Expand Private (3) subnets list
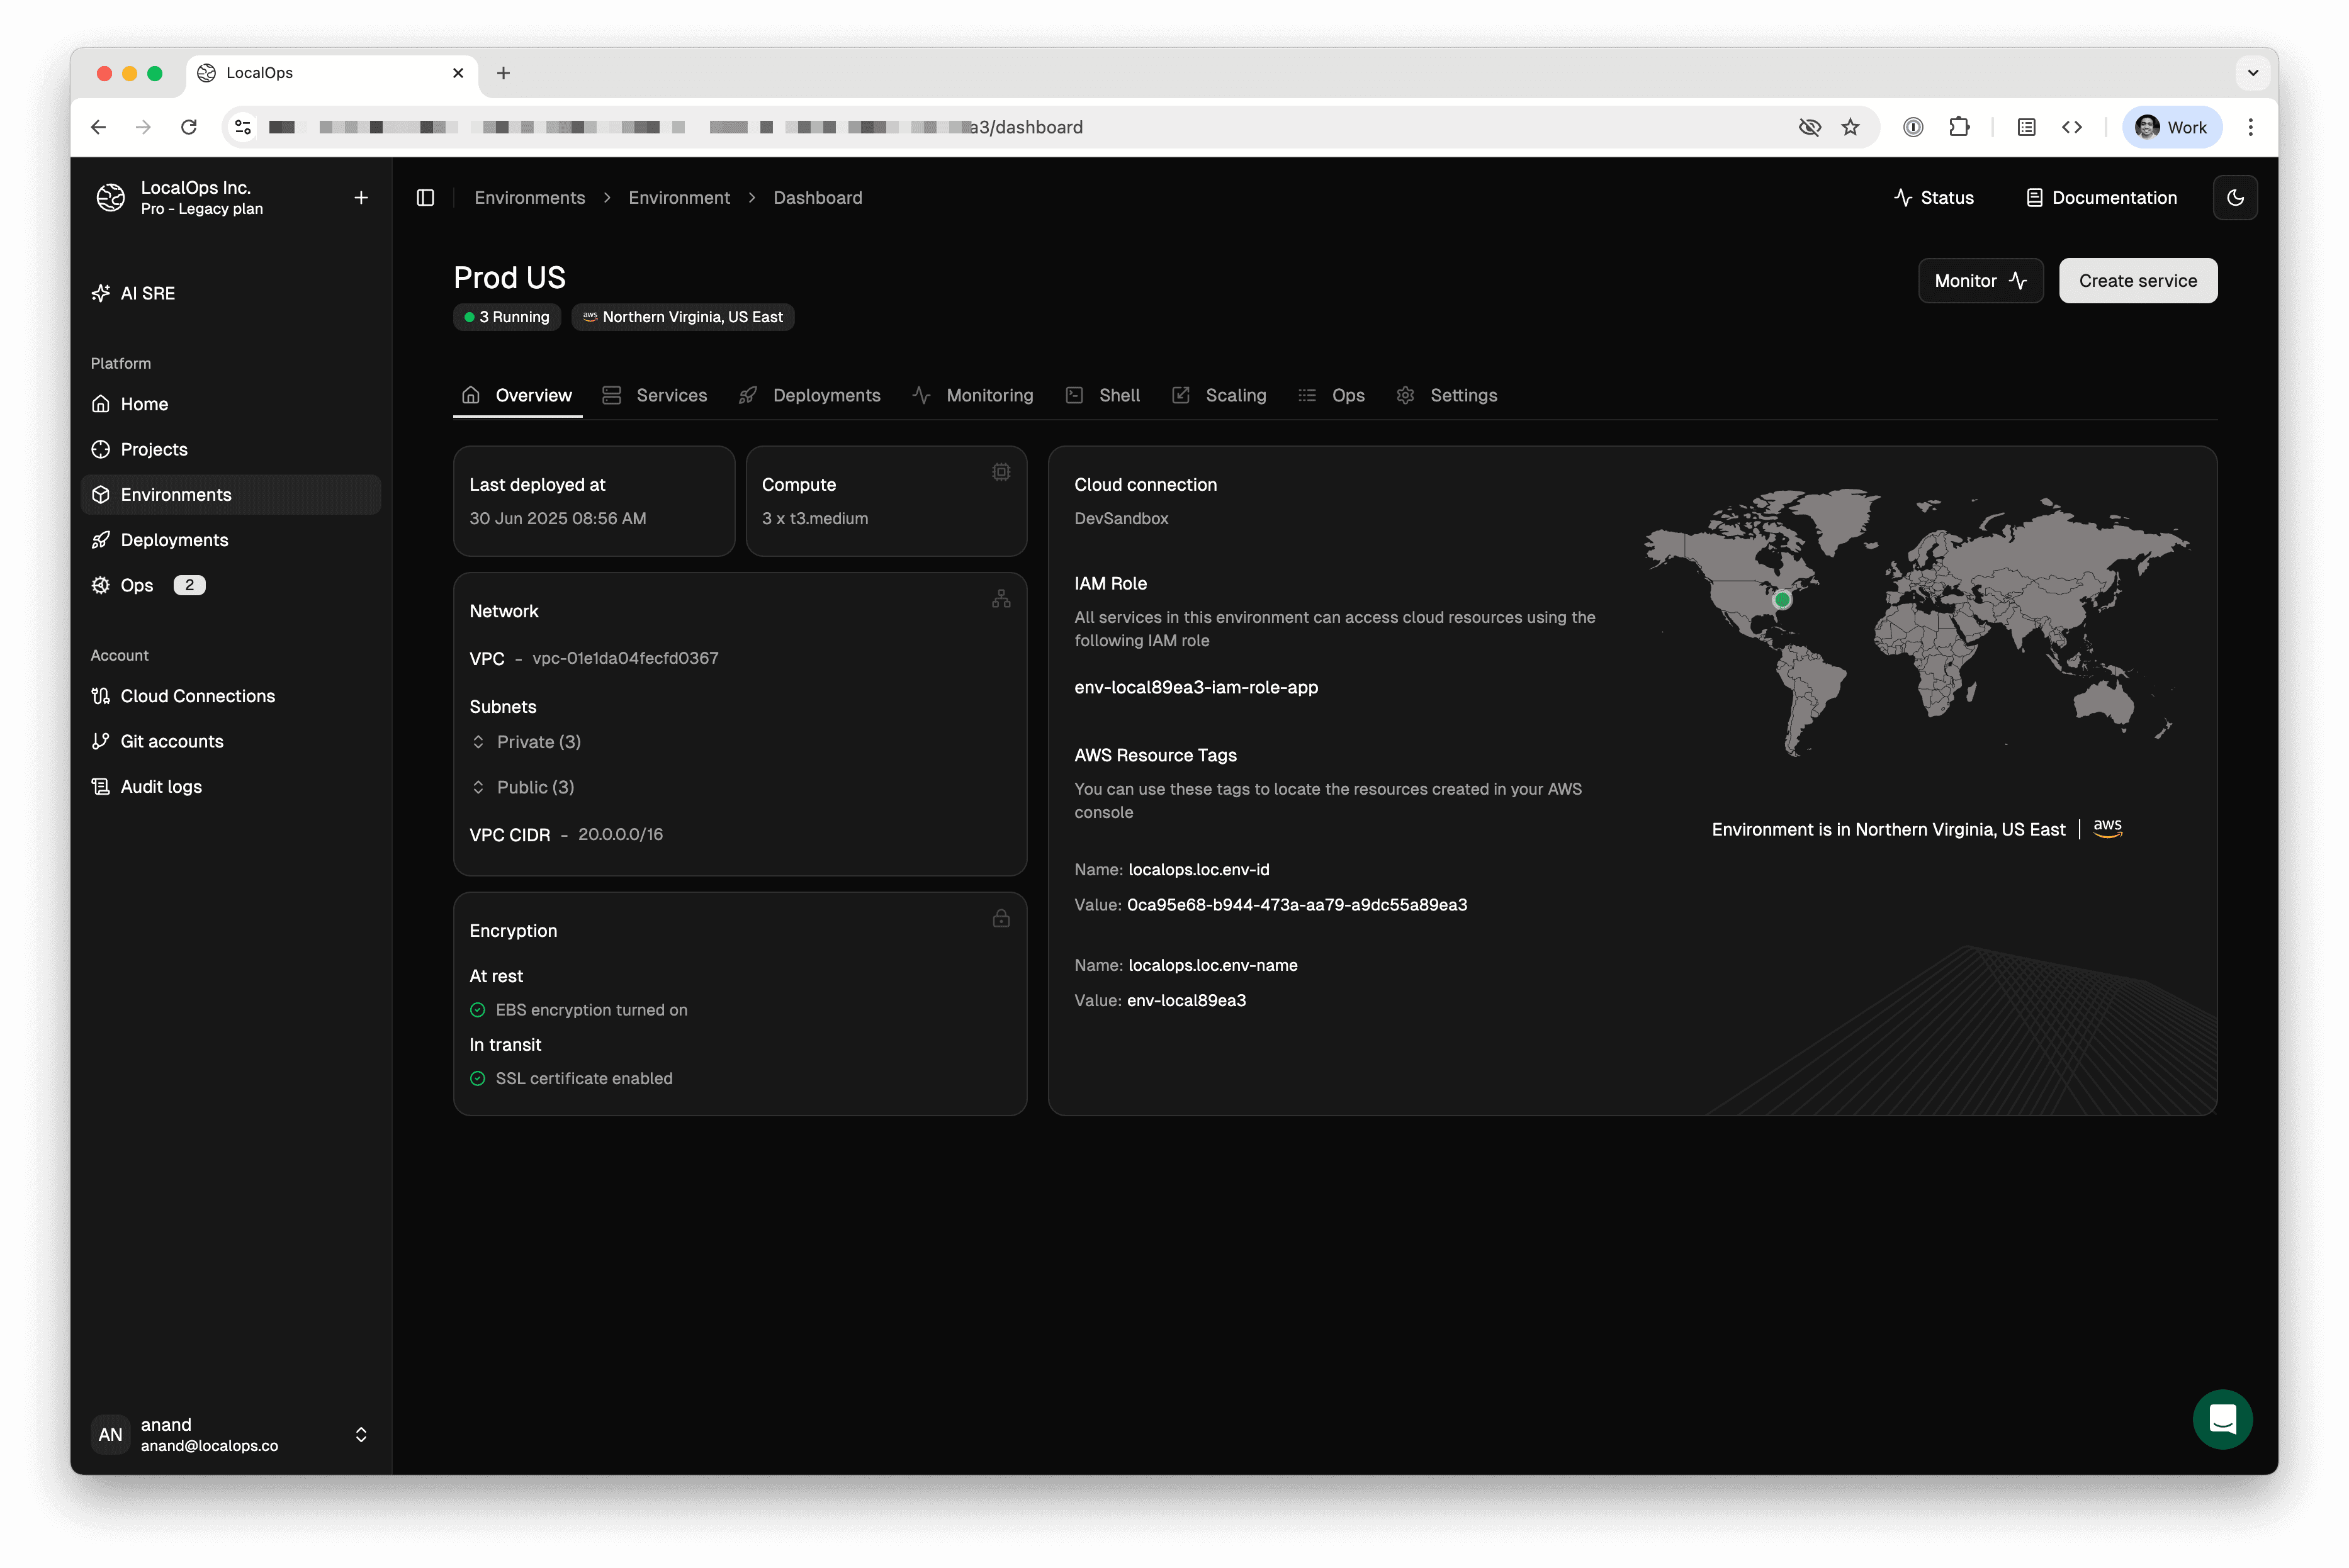2349x1568 pixels. 526,742
